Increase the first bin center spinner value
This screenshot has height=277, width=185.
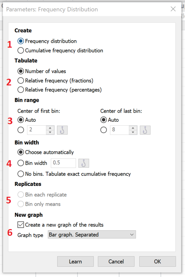point(50,128)
